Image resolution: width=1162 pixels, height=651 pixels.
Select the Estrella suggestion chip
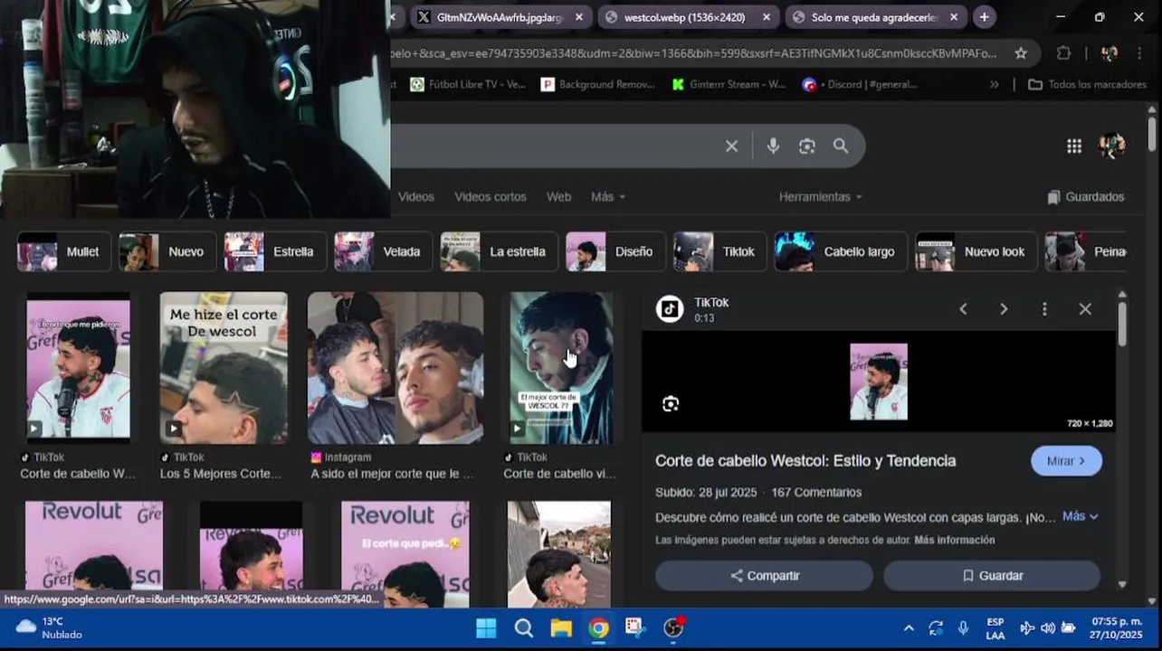tap(275, 252)
